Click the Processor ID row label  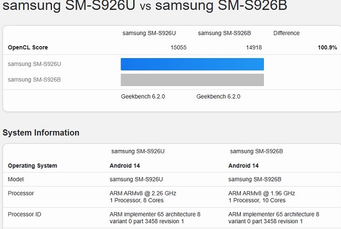tap(24, 214)
